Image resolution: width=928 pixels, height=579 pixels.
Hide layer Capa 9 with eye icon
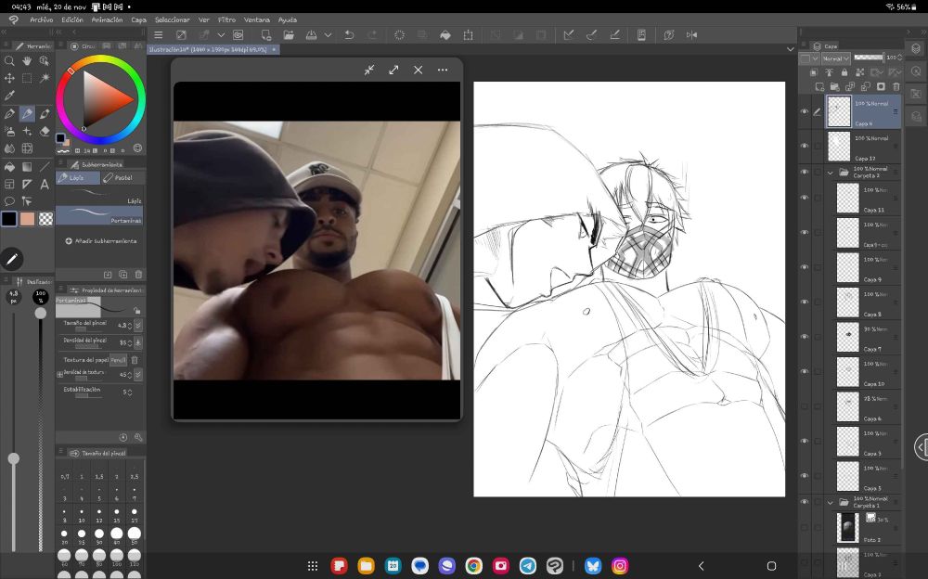click(805, 267)
